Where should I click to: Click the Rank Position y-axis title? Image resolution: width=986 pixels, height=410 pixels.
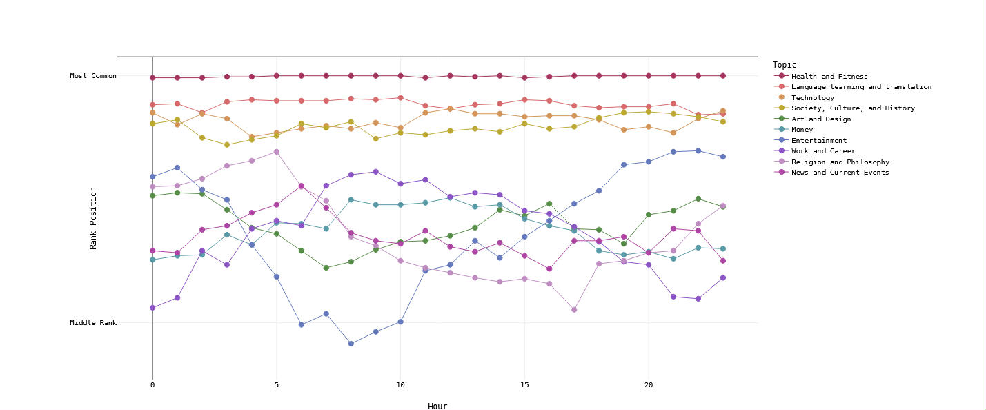click(x=93, y=217)
